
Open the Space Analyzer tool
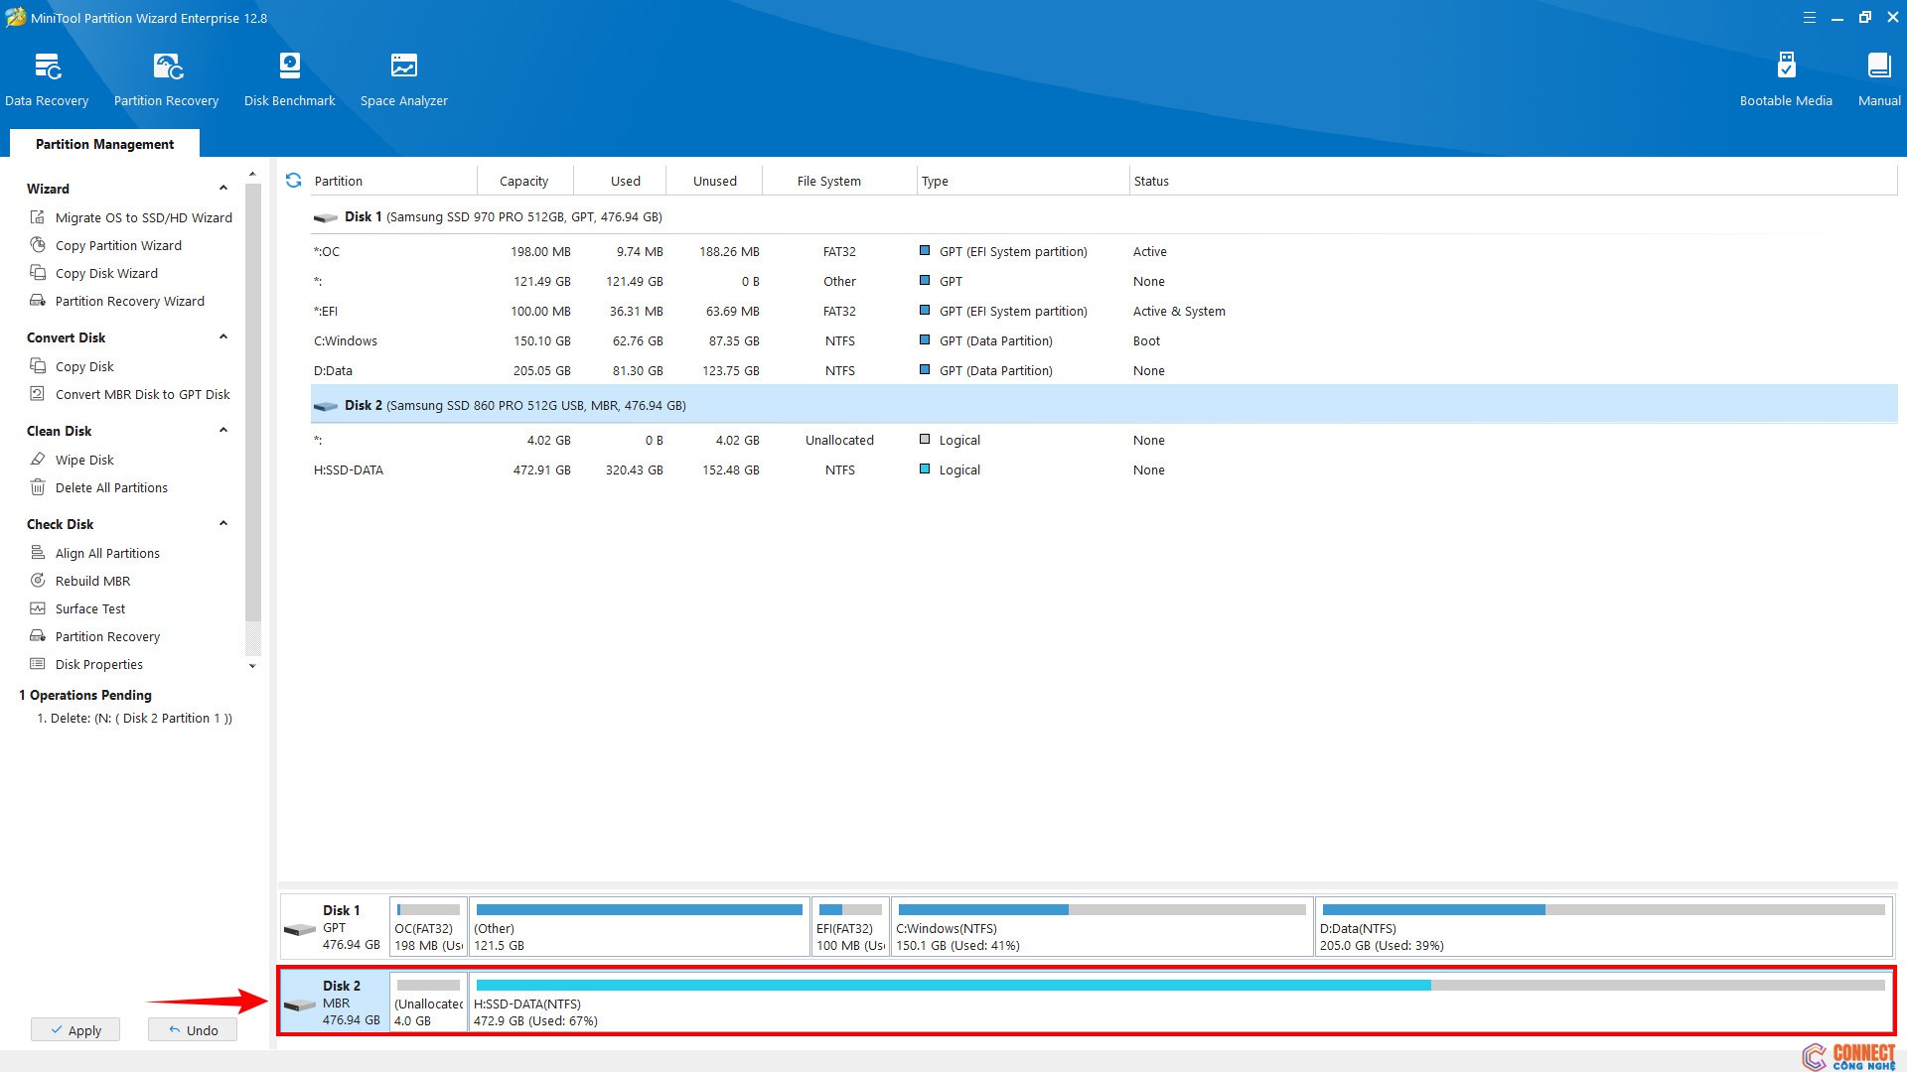(404, 79)
